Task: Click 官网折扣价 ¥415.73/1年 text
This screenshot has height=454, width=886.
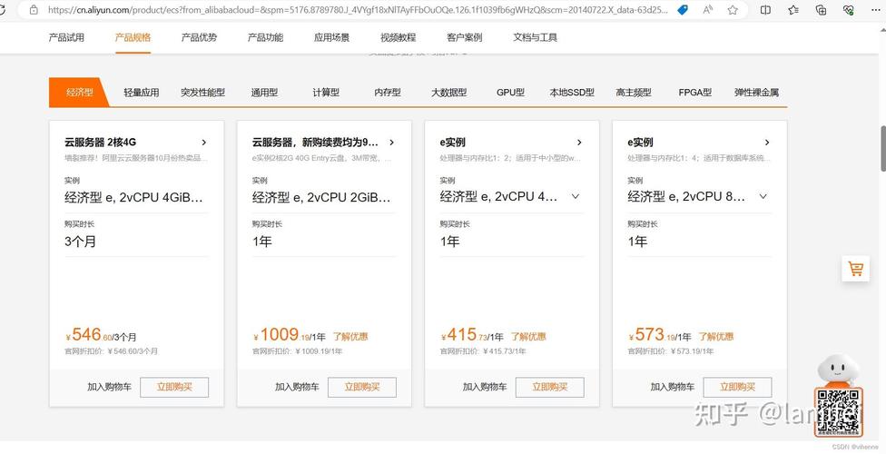Action: pos(483,351)
